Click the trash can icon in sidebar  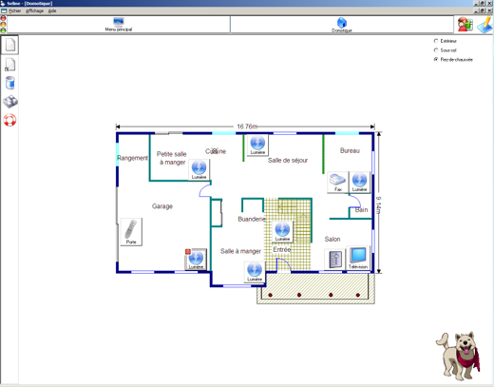(10, 83)
